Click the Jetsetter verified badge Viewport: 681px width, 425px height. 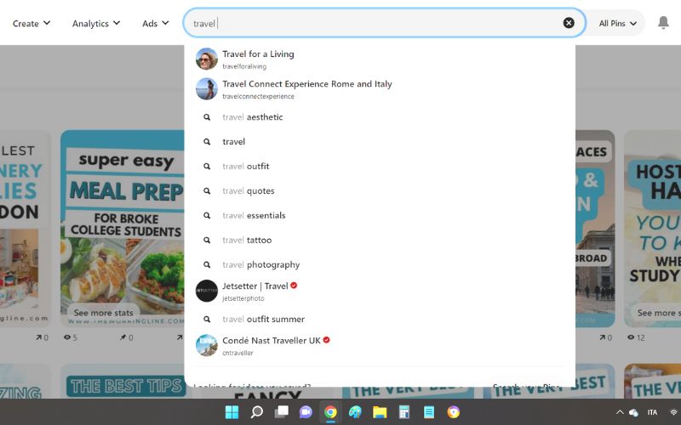coord(294,286)
